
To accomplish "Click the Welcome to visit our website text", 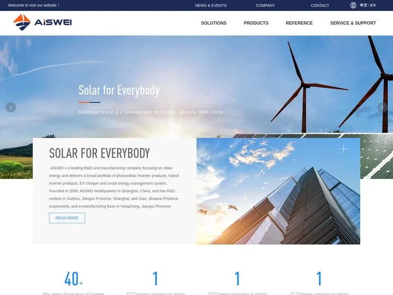I will pos(34,5).
